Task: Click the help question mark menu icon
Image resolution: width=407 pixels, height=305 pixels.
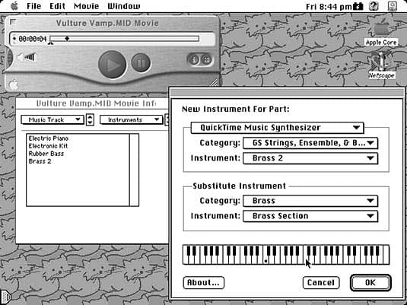Action: [374, 6]
